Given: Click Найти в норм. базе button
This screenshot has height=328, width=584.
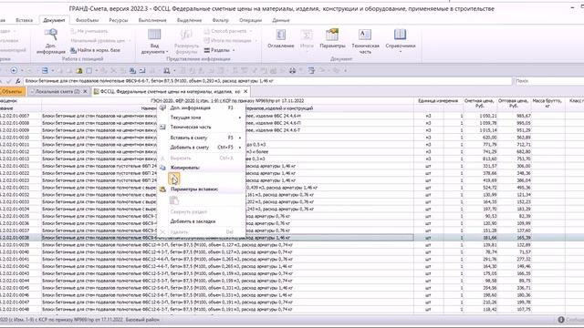Looking at the screenshot, I should pyautogui.click(x=95, y=50).
